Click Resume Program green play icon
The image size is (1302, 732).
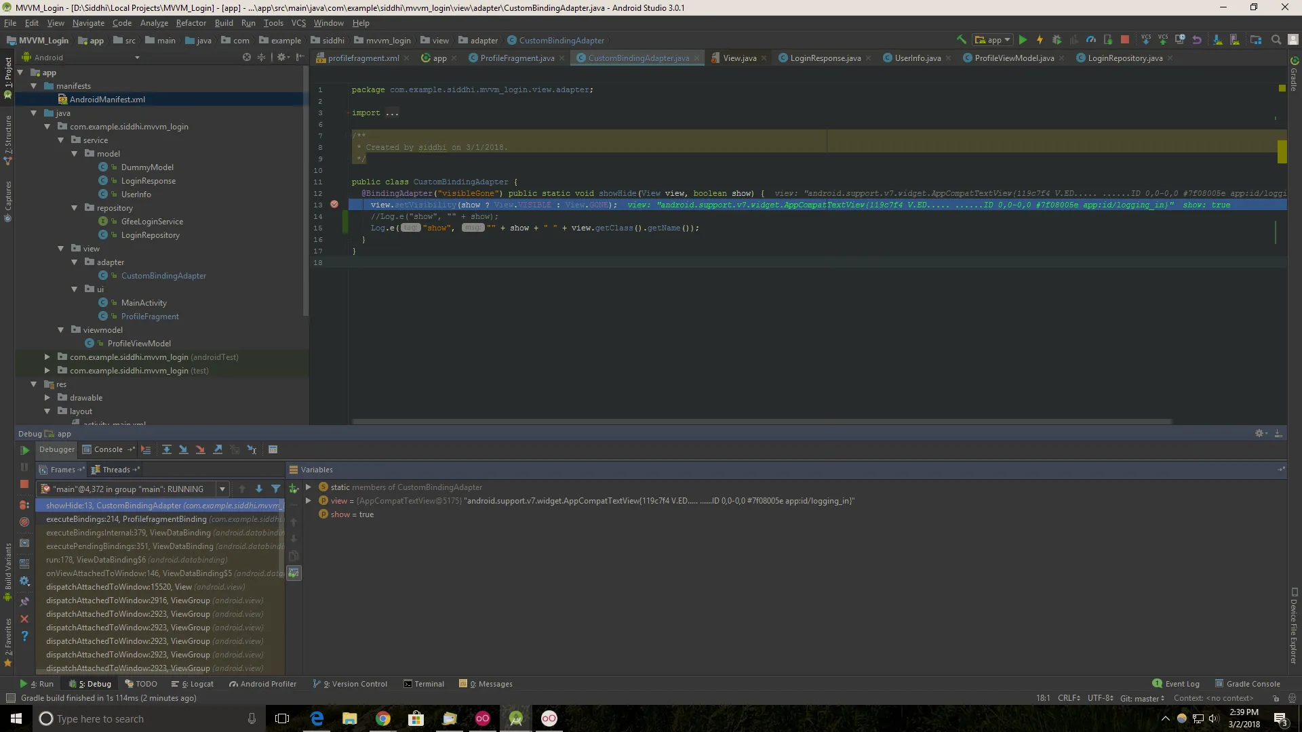pyautogui.click(x=24, y=450)
